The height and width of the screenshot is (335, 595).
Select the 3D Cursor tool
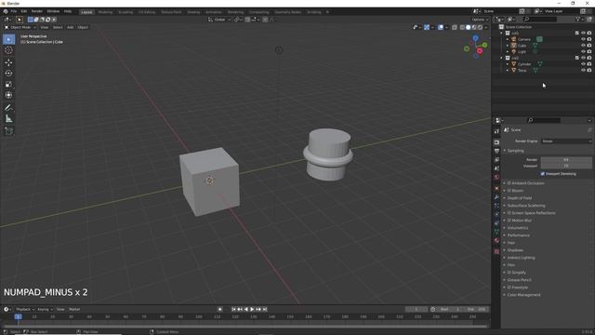pyautogui.click(x=8, y=50)
